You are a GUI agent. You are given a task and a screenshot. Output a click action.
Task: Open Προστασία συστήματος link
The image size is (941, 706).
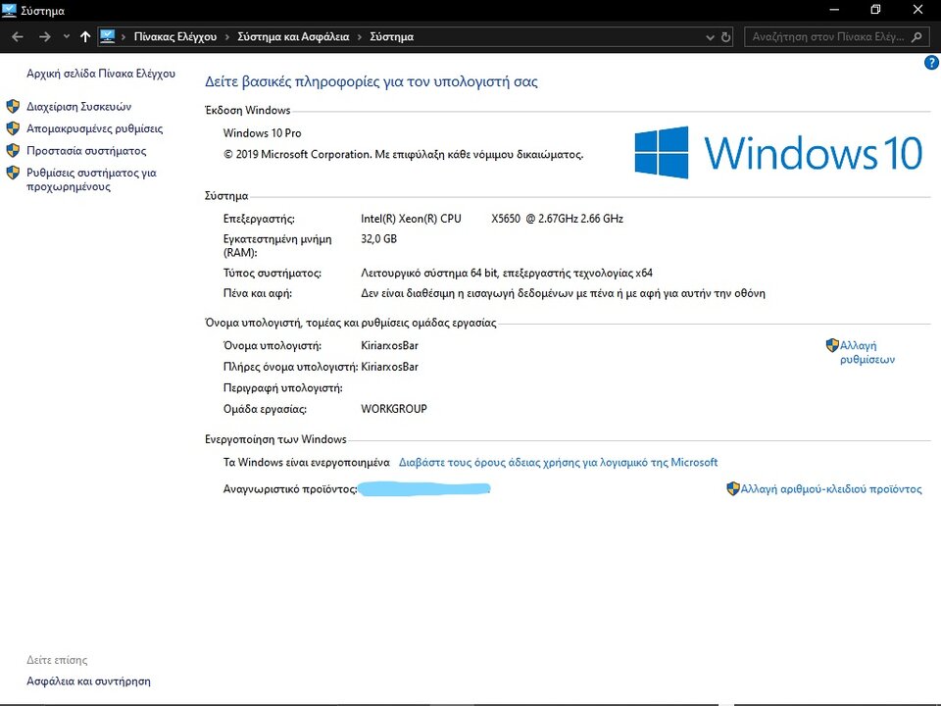pyautogui.click(x=86, y=151)
